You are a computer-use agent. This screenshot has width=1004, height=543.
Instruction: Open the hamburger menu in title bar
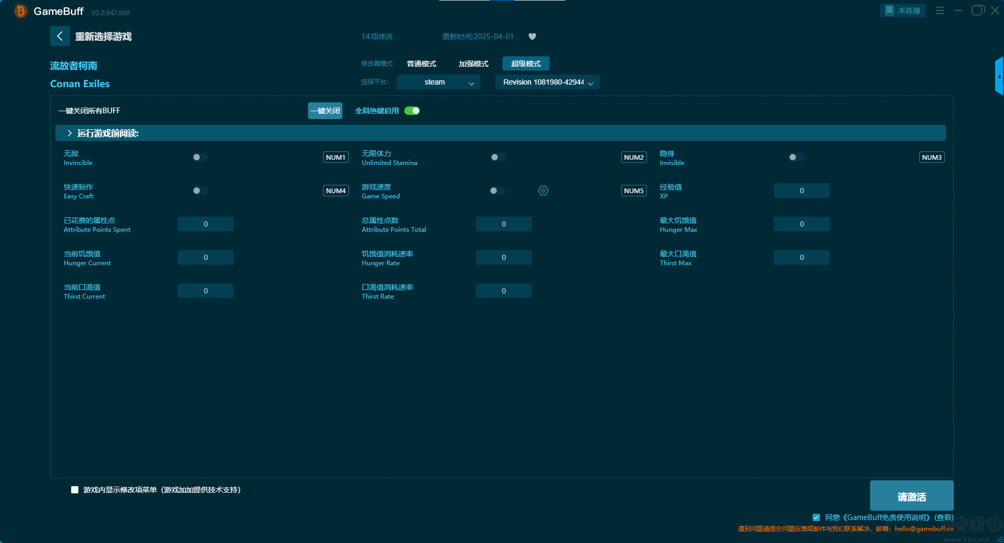coord(940,10)
